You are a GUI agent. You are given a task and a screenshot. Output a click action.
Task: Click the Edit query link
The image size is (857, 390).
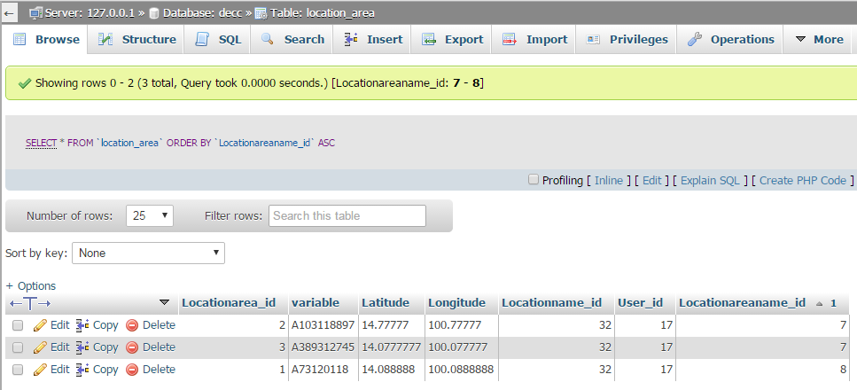(652, 180)
